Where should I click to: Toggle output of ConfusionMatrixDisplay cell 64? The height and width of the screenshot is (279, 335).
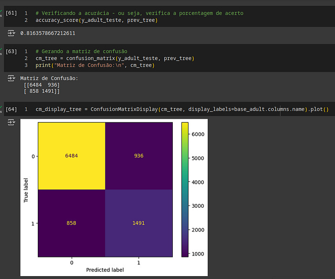[11, 123]
